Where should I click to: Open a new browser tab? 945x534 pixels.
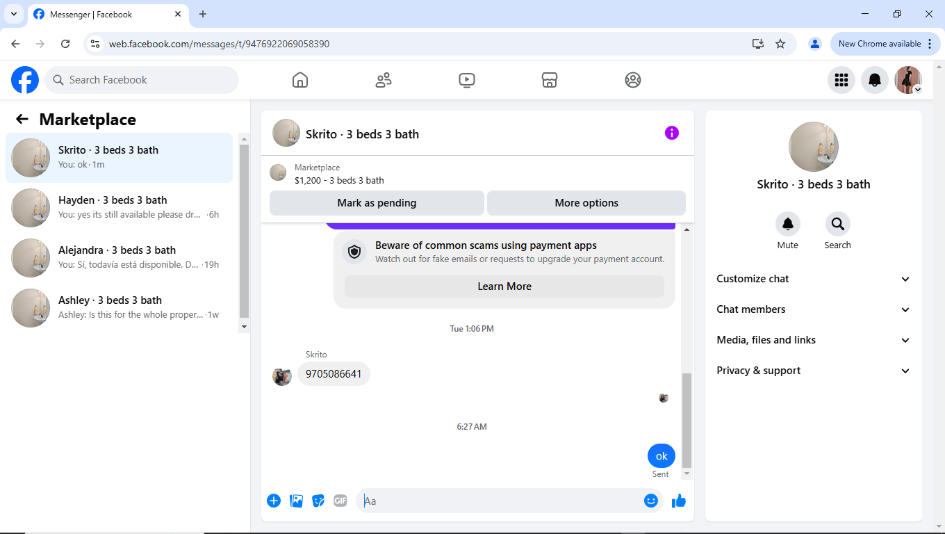tap(203, 14)
